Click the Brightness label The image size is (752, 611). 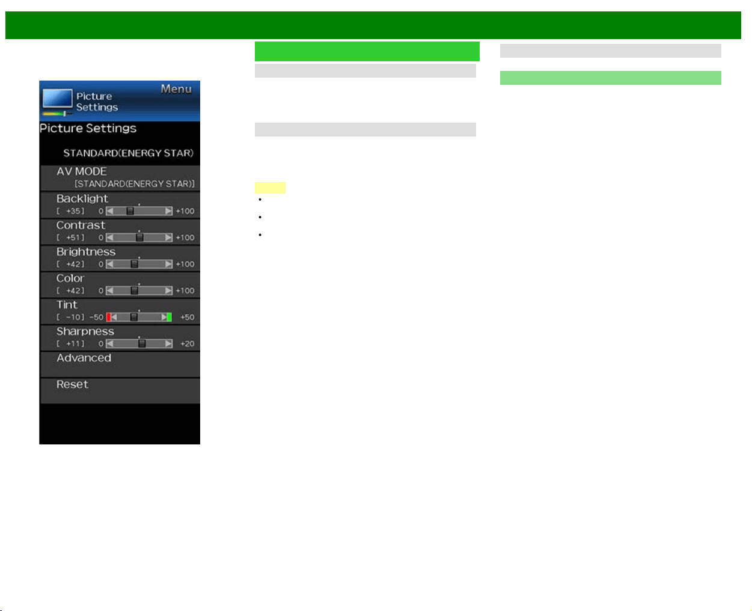pos(86,252)
